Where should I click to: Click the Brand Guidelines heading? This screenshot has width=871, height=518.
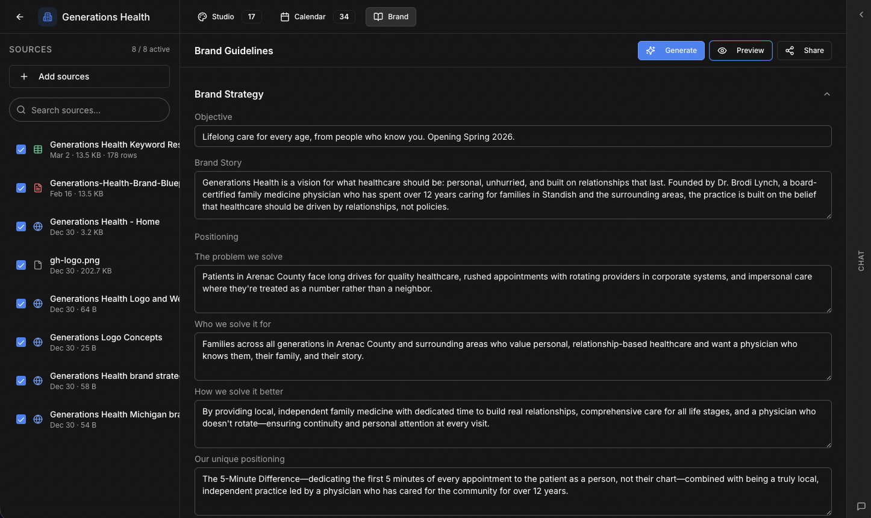pos(234,51)
